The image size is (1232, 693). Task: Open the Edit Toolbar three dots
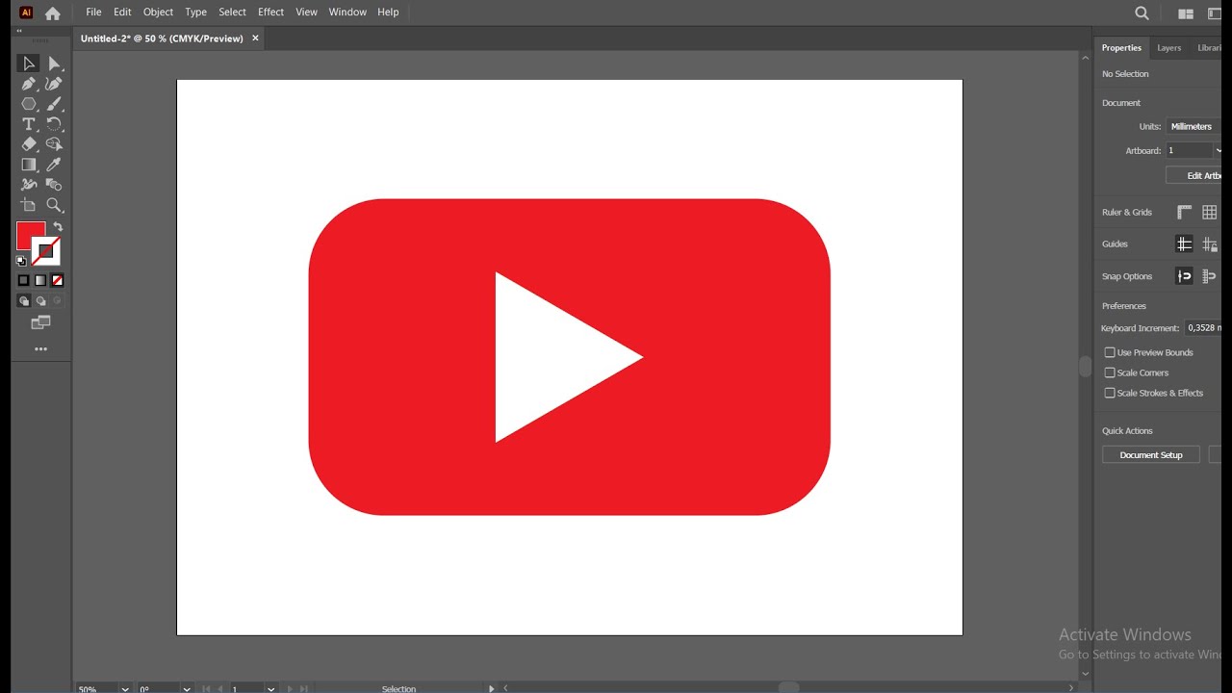(40, 349)
